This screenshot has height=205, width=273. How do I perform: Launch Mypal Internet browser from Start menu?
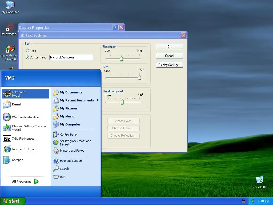point(26,94)
